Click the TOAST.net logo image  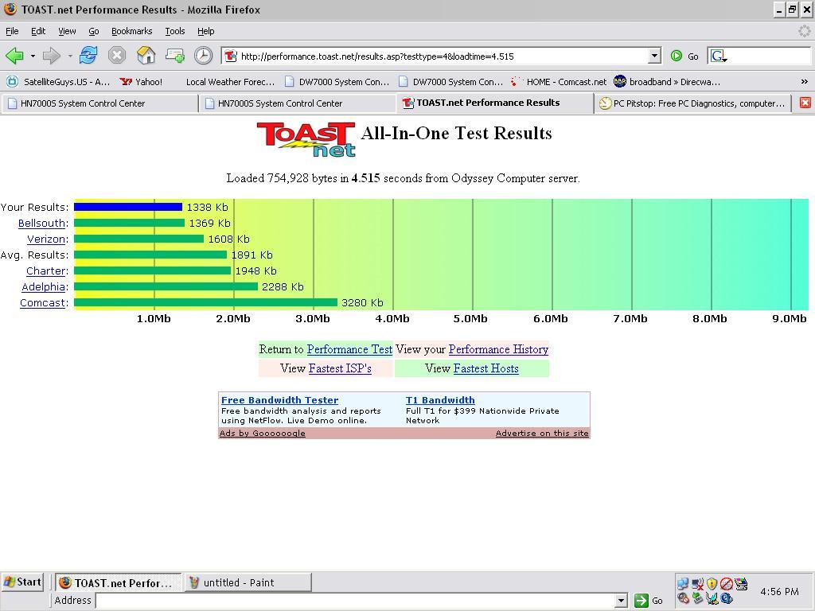tap(306, 139)
